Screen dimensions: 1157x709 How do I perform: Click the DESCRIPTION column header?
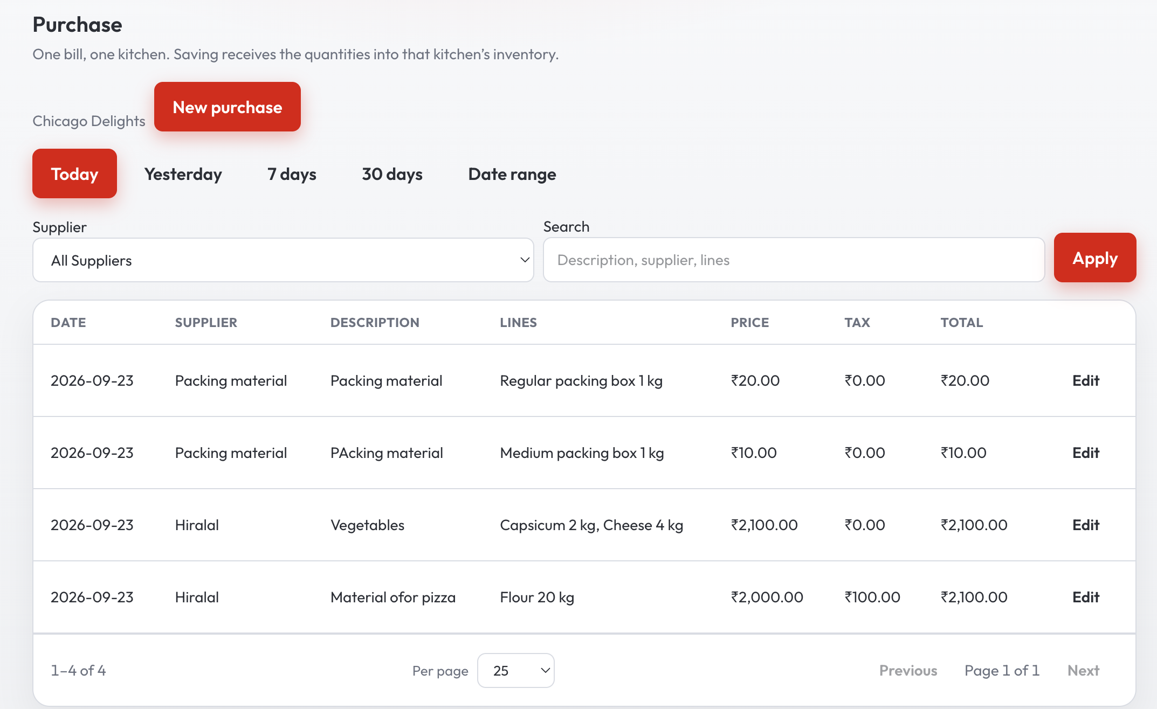(x=375, y=322)
